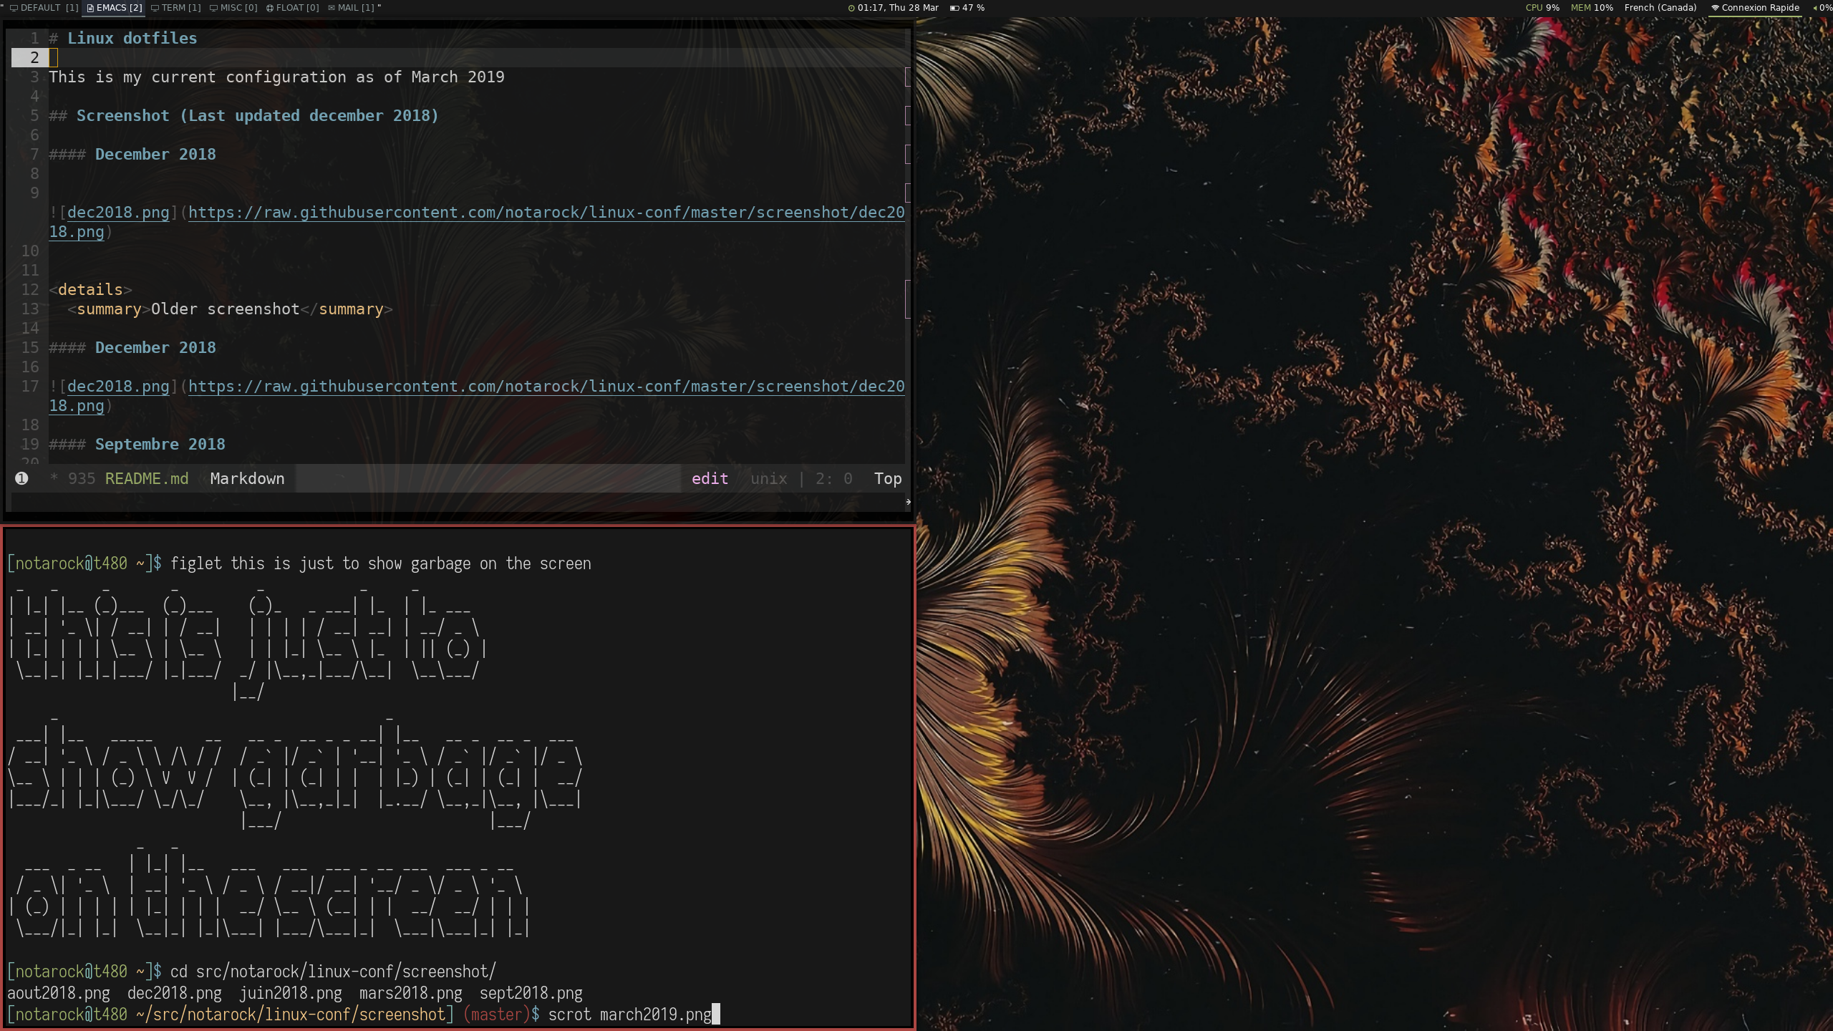Screen dimensions: 1833x1031
Task: Click the volume speaker icon
Action: [1814, 8]
